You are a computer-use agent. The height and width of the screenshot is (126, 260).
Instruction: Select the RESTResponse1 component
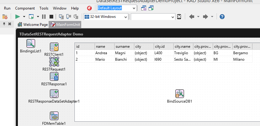coord(54,76)
